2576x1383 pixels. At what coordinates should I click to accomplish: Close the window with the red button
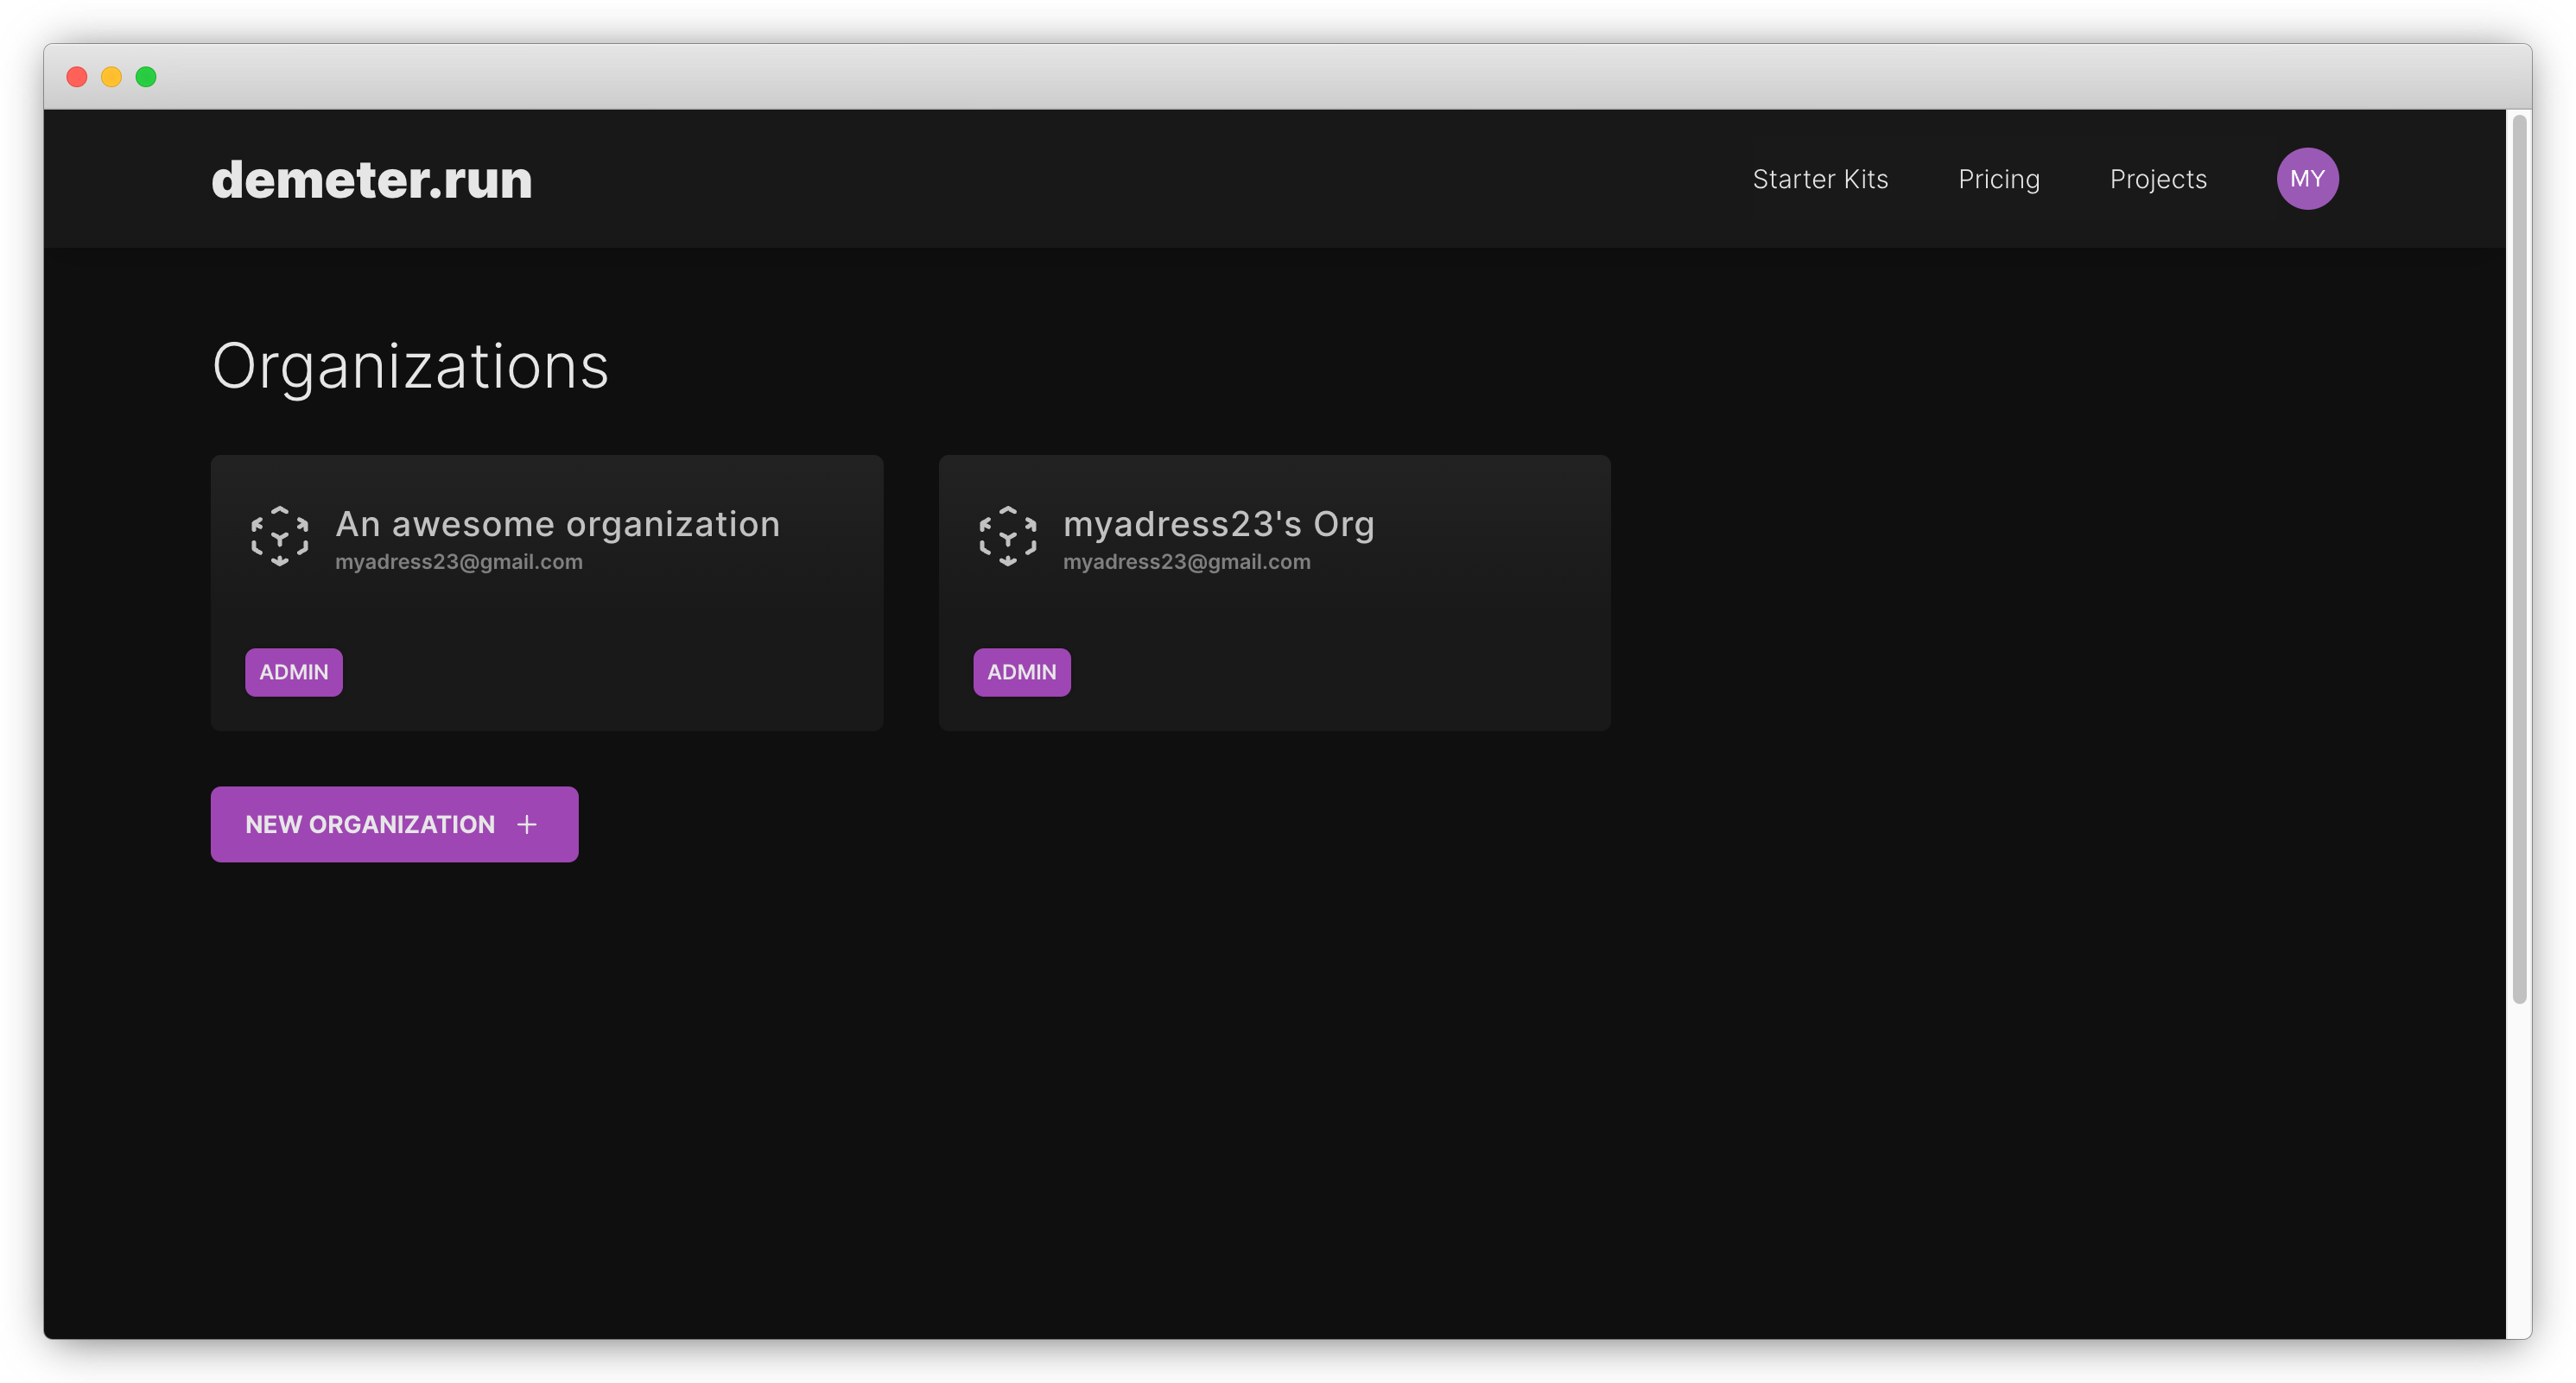[x=77, y=77]
